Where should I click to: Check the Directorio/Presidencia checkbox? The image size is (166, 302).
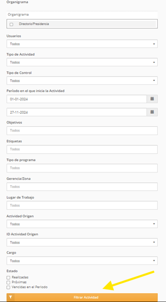11,24
